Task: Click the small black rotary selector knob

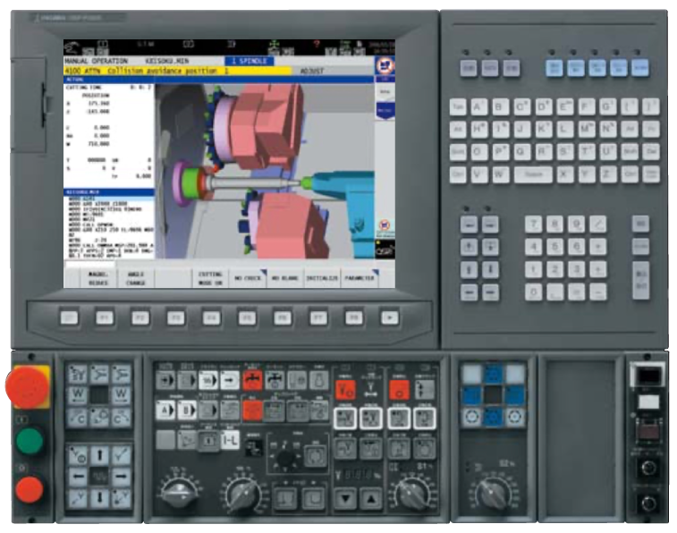Action: (x=284, y=459)
